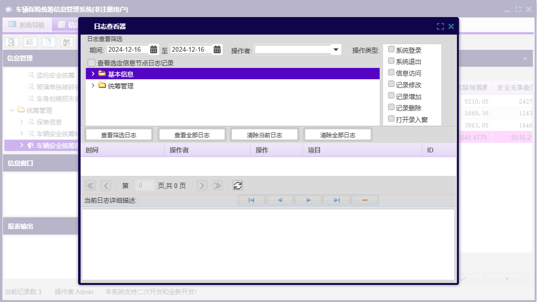Viewport: 537px width, 302px height.
Task: Tick the 记录删除 checkbox
Action: click(391, 107)
